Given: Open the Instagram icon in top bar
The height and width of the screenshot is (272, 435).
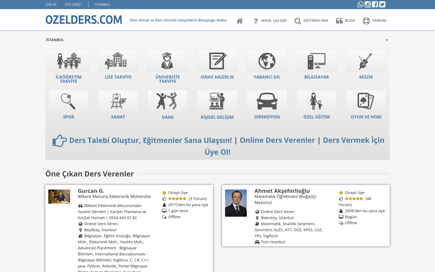Looking at the screenshot, I should pos(368,4).
